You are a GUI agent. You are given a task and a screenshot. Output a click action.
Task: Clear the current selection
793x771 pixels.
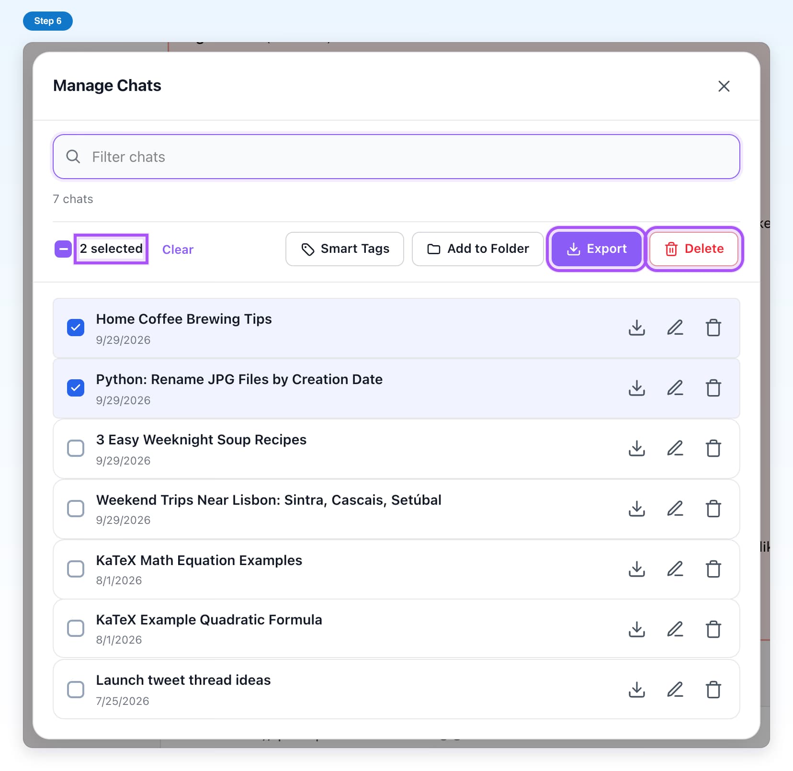(x=178, y=249)
